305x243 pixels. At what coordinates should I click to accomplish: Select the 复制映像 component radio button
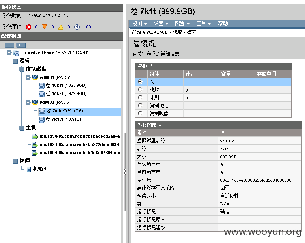point(140,113)
